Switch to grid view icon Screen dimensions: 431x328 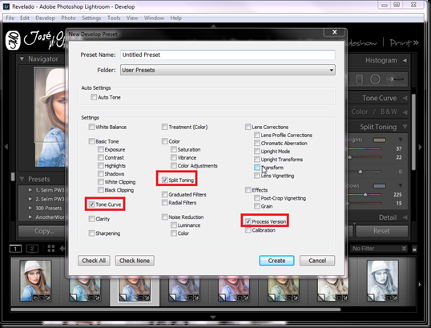click(51, 249)
